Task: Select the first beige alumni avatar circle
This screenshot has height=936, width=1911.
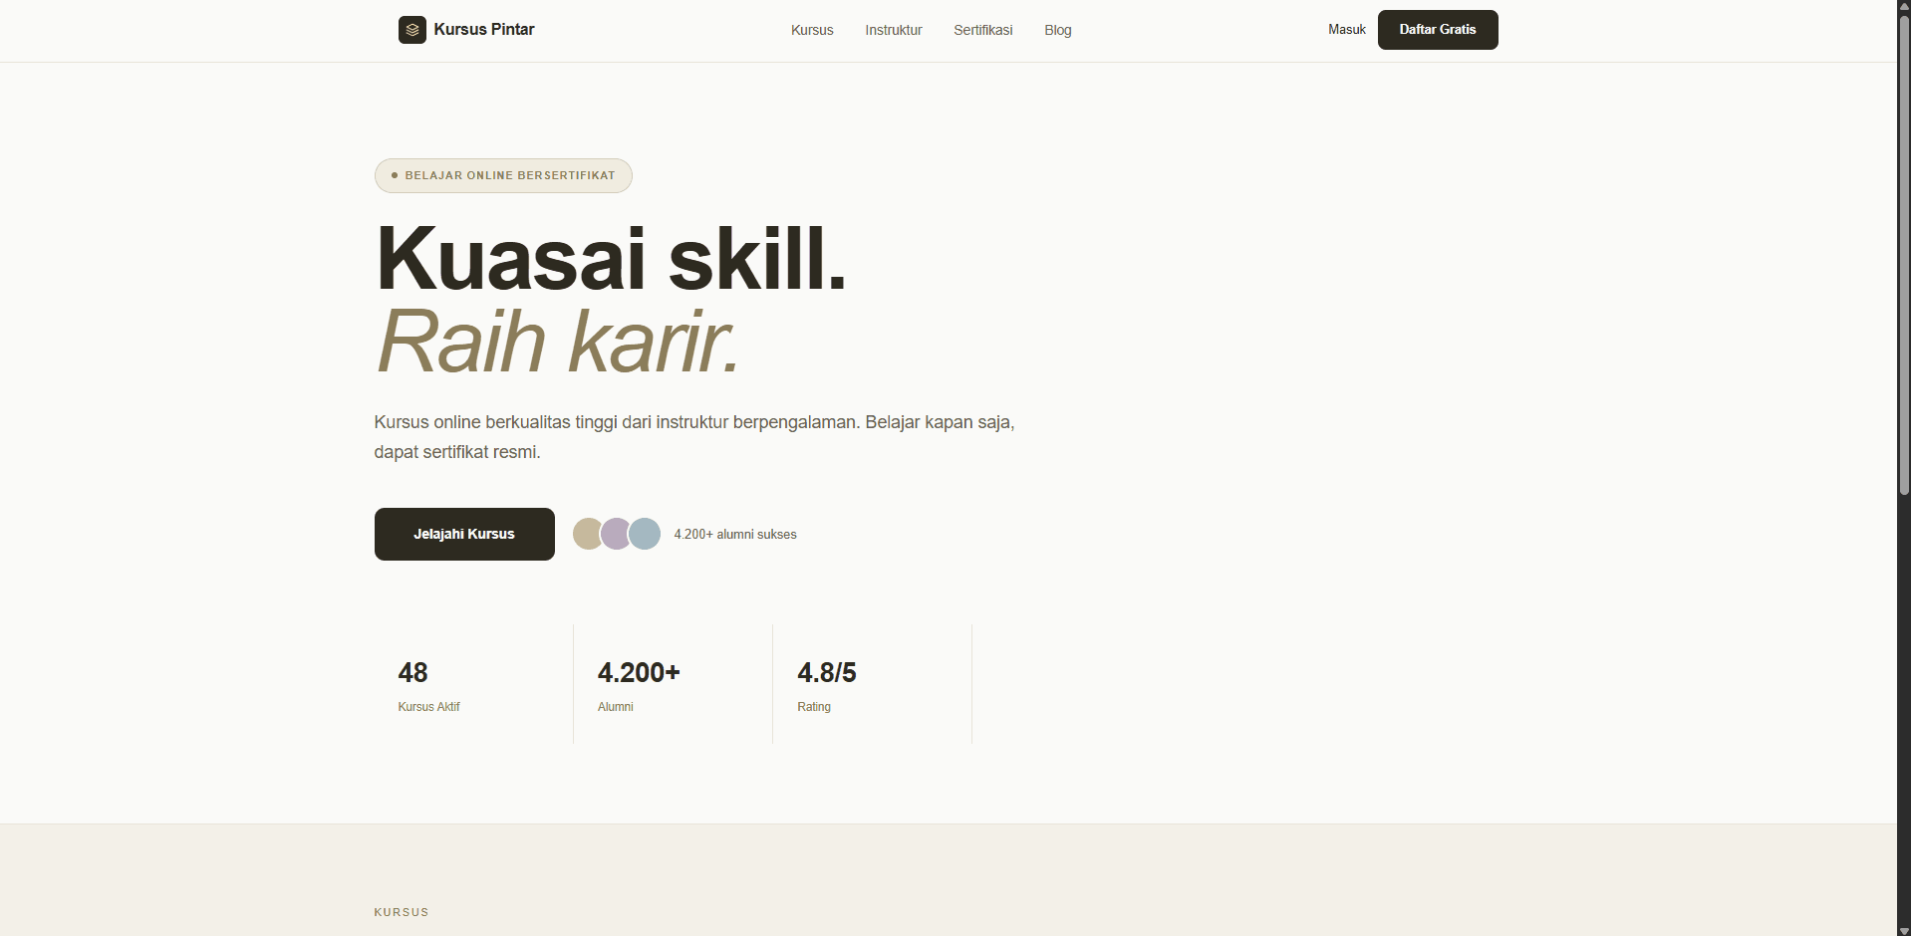Action: (x=588, y=534)
